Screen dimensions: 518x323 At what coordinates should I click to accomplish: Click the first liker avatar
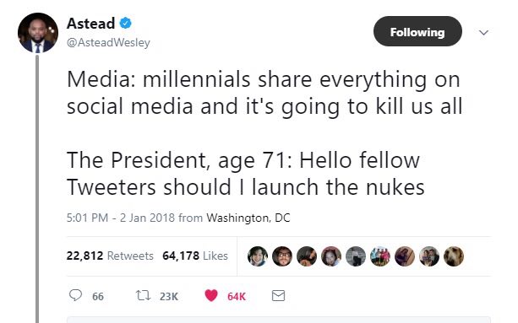[258, 256]
